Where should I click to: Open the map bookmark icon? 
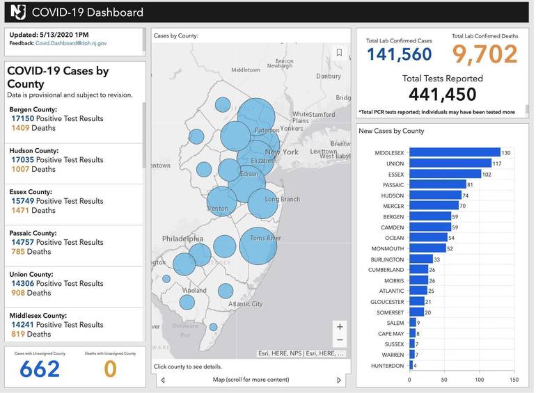339,52
